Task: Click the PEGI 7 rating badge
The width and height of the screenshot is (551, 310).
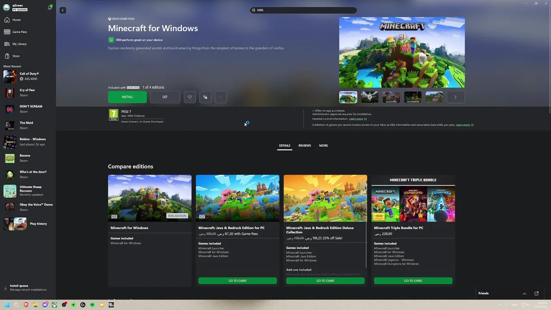Action: coord(114,115)
